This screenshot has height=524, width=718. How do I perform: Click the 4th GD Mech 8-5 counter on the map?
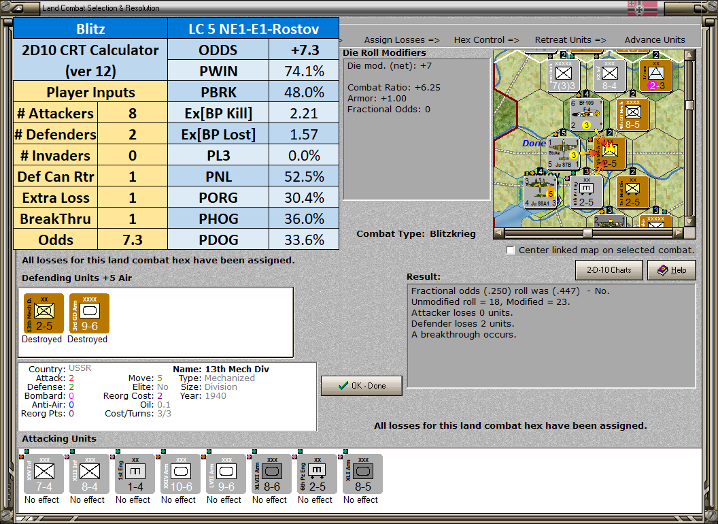coord(632,114)
